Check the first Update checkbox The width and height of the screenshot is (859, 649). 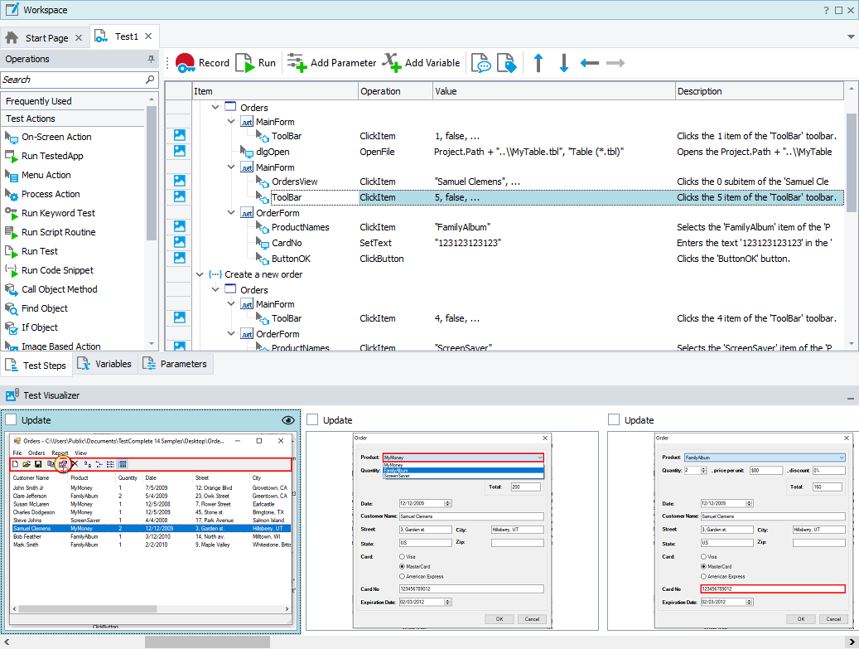12,420
